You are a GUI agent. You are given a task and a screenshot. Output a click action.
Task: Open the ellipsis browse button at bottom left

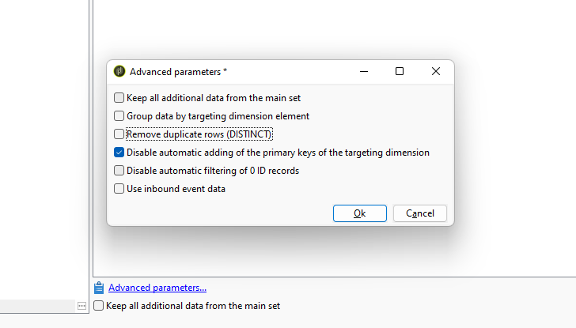81,306
